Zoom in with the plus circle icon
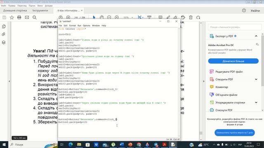 (117, 17)
